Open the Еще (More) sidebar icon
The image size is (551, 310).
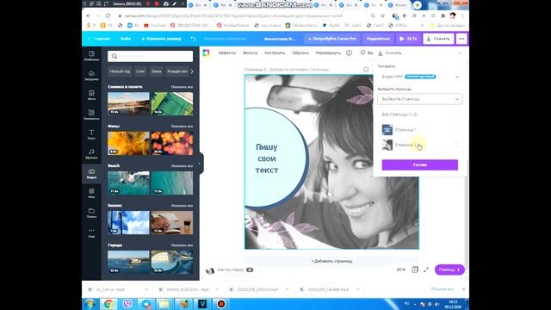pos(91,232)
